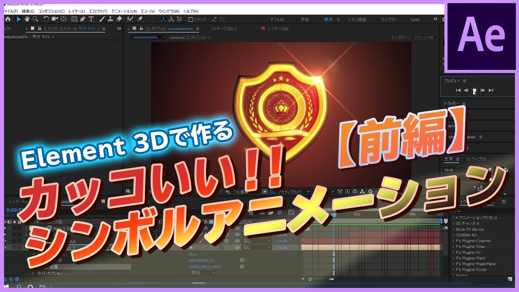
Task: Switch to 学習 workspace
Action: pyautogui.click(x=305, y=19)
